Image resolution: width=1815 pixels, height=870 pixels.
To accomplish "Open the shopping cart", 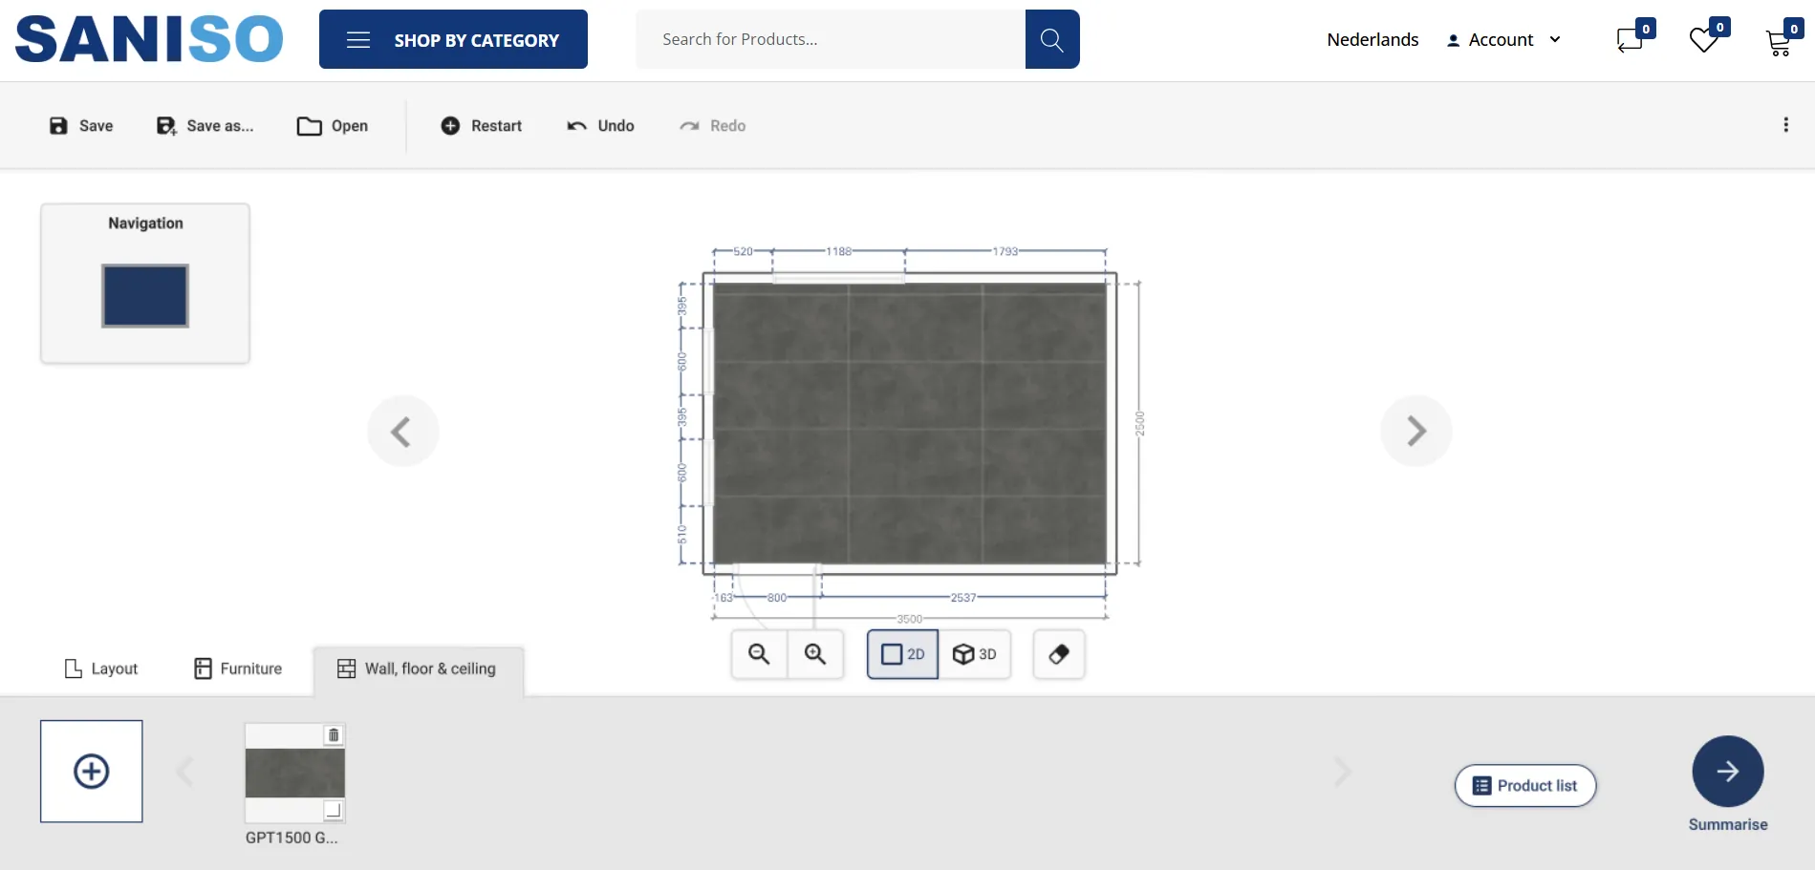I will pyautogui.click(x=1779, y=41).
